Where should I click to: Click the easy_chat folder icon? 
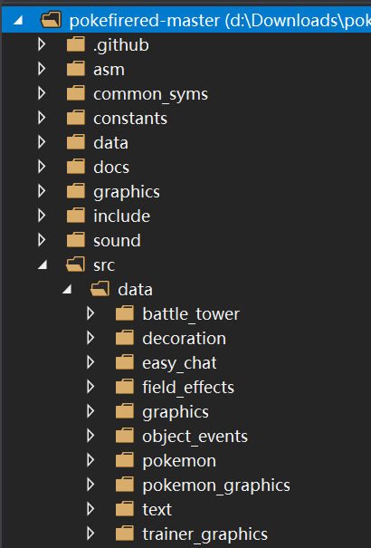pos(125,362)
